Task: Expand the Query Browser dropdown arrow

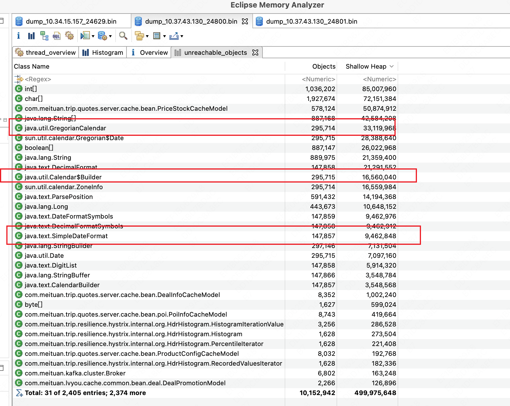Action: [110, 36]
